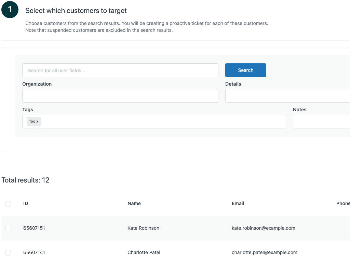Toggle the select-all checkbox in table header
The width and height of the screenshot is (350, 263).
[8, 204]
